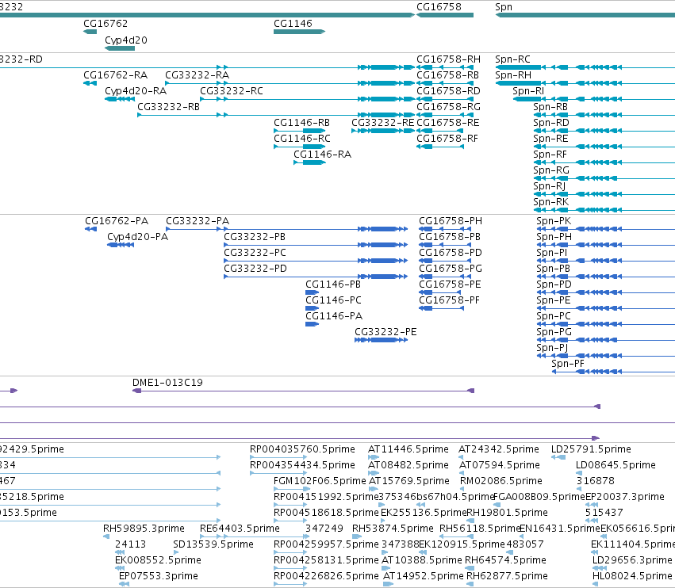675x588 pixels.
Task: Select protein CG16758-PF
Action: pyautogui.click(x=449, y=300)
